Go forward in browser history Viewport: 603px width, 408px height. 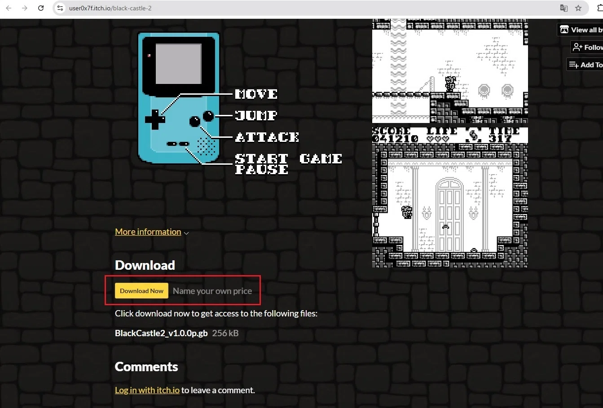pyautogui.click(x=25, y=8)
